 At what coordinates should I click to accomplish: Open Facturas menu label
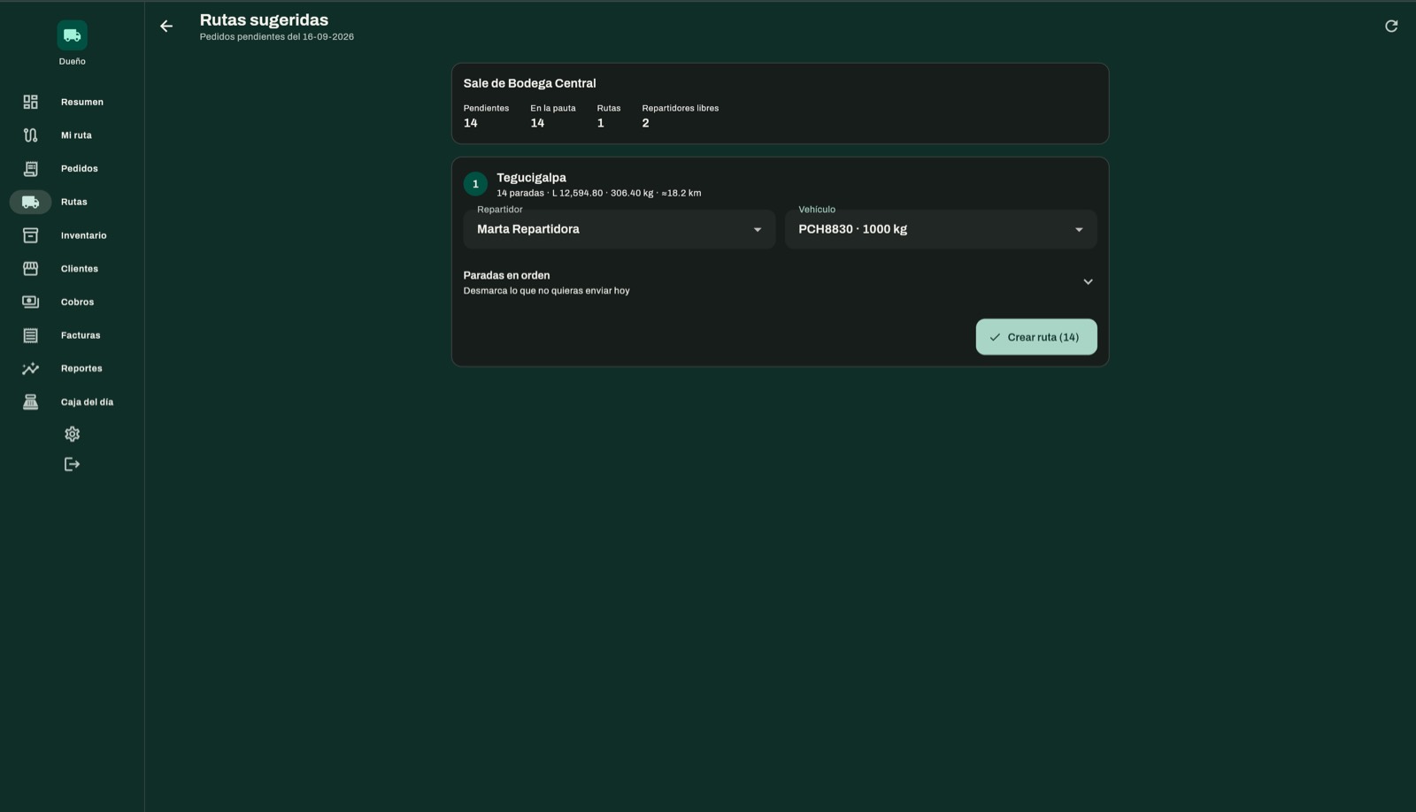point(81,335)
